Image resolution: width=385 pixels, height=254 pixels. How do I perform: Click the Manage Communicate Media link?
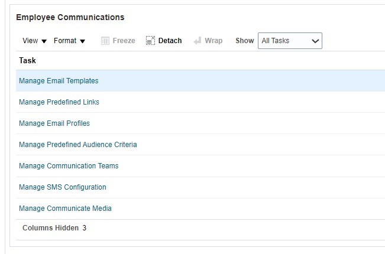[65, 209]
